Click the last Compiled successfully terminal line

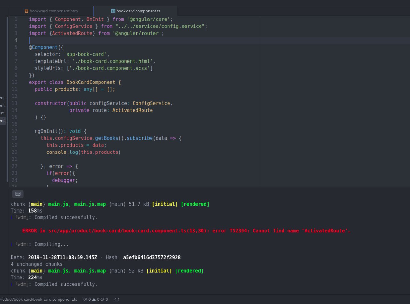click(x=54, y=284)
